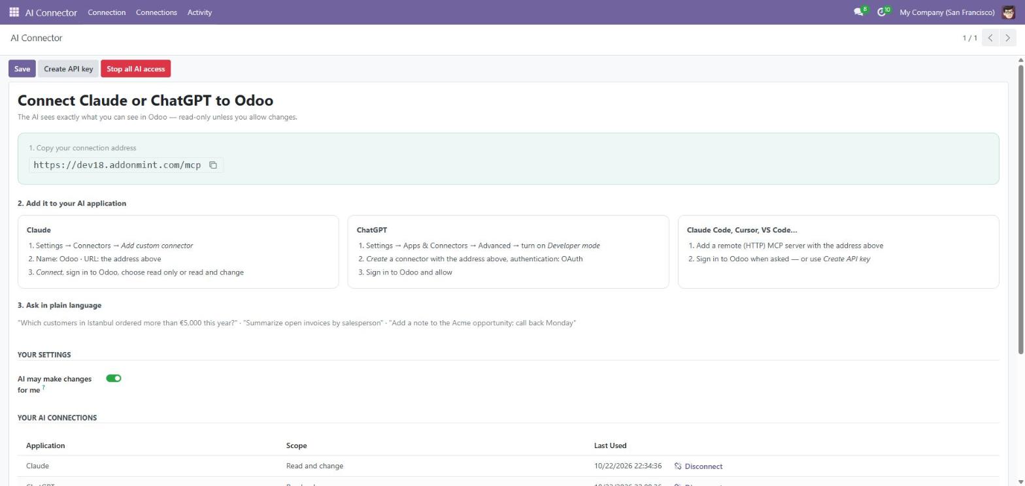Click the pager counter 1 / 1
Screen dimensions: 1025x486
click(969, 38)
